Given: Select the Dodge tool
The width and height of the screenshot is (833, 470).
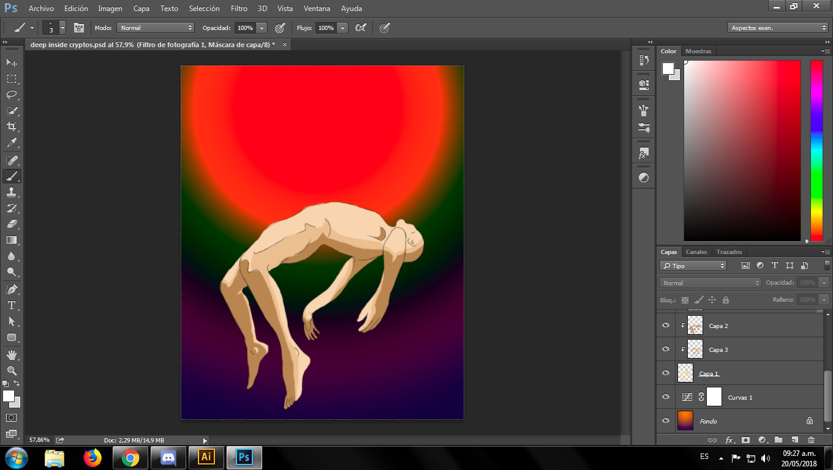Looking at the screenshot, I should pyautogui.click(x=12, y=272).
